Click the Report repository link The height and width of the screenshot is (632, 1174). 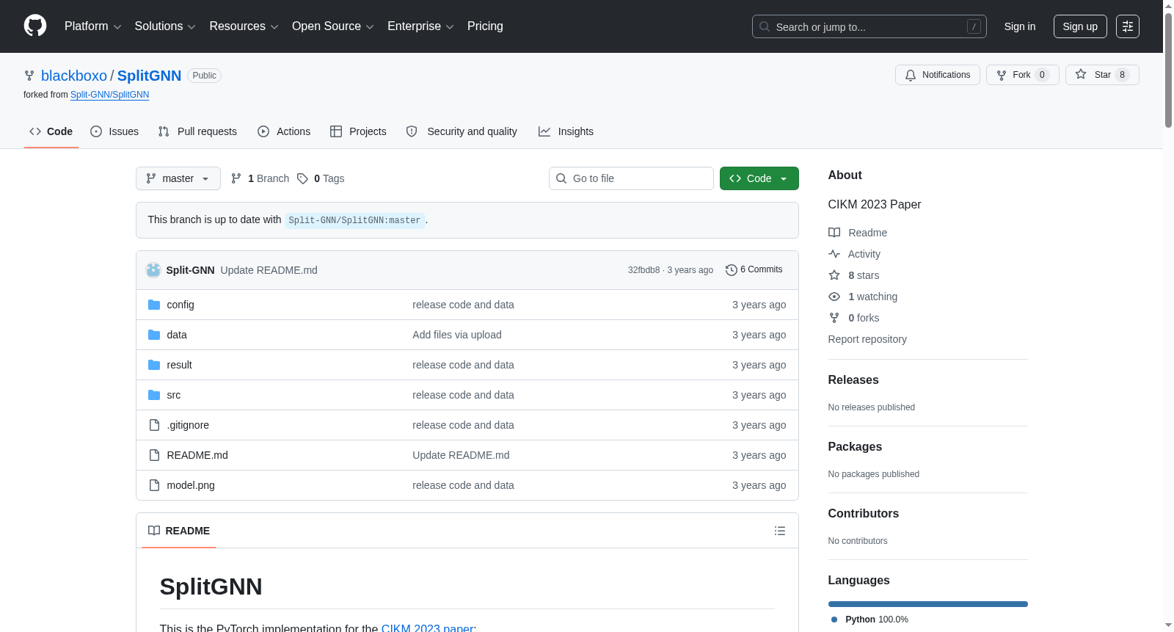point(867,339)
